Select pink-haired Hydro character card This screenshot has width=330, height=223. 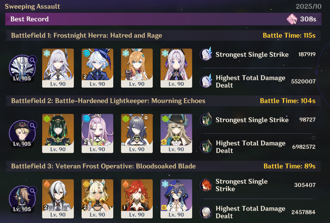[x=98, y=133]
